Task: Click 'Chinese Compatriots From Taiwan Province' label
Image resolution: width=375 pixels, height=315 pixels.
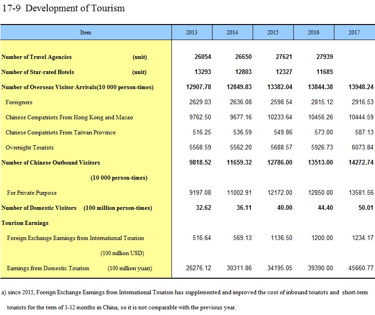Action: pos(60,133)
